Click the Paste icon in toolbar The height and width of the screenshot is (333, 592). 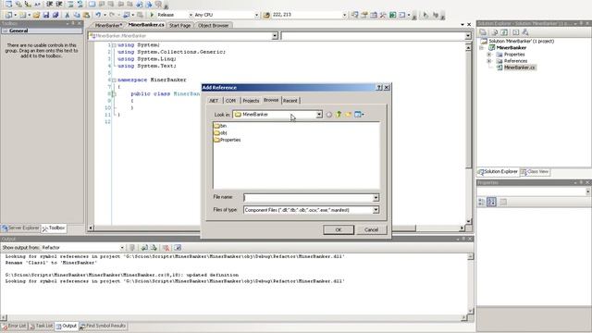click(x=86, y=15)
